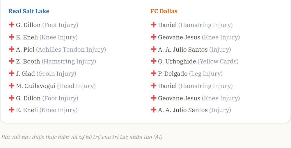Select the Real Salt Lake team heading
This screenshot has height=148, width=291.
[x=29, y=11]
